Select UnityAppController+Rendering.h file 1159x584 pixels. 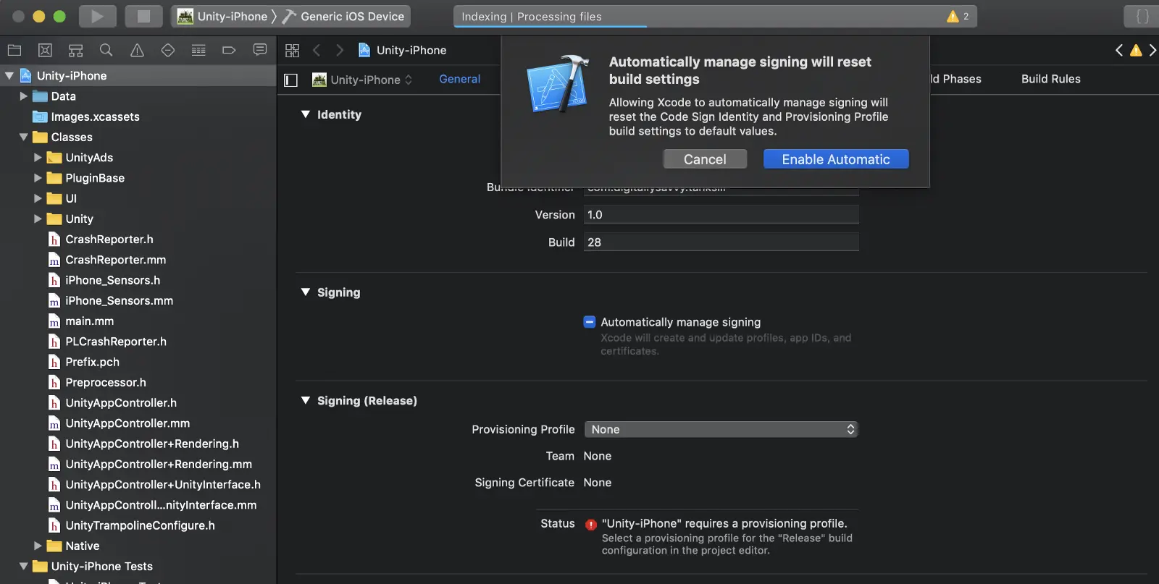pyautogui.click(x=152, y=444)
